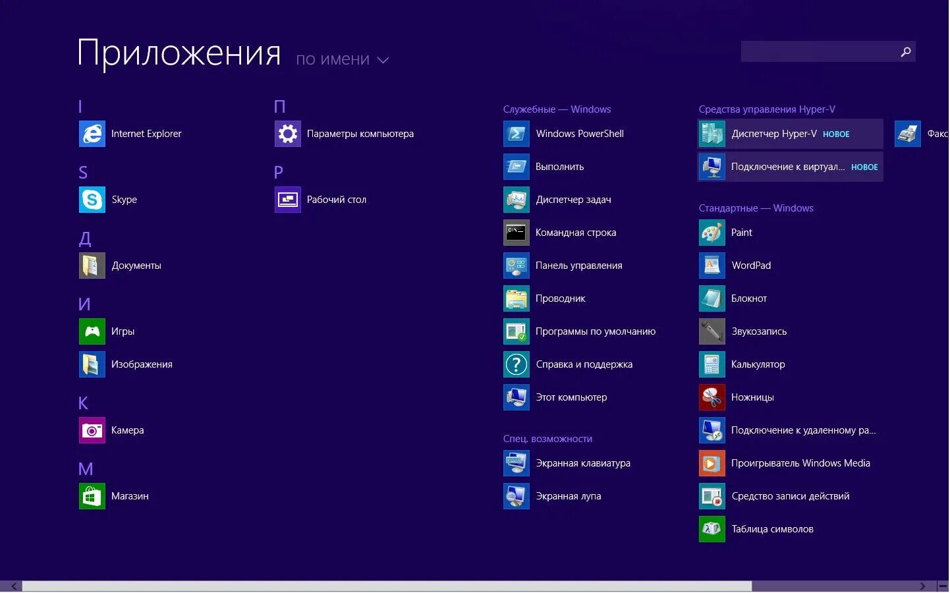Open Параметры компьютера gear icon
The image size is (950, 593).
pyautogui.click(x=288, y=134)
